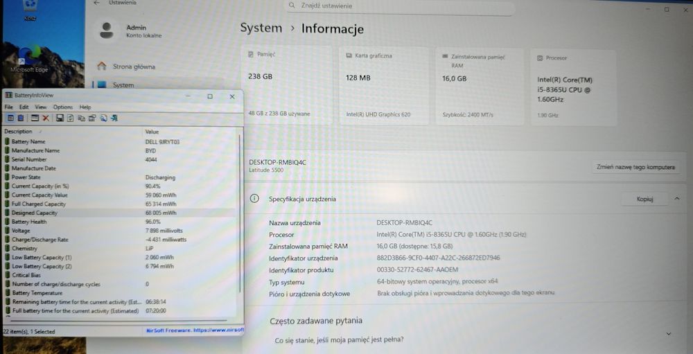Open the Pamięć 238 GB card
693x354 pixels.
pyautogui.click(x=287, y=86)
